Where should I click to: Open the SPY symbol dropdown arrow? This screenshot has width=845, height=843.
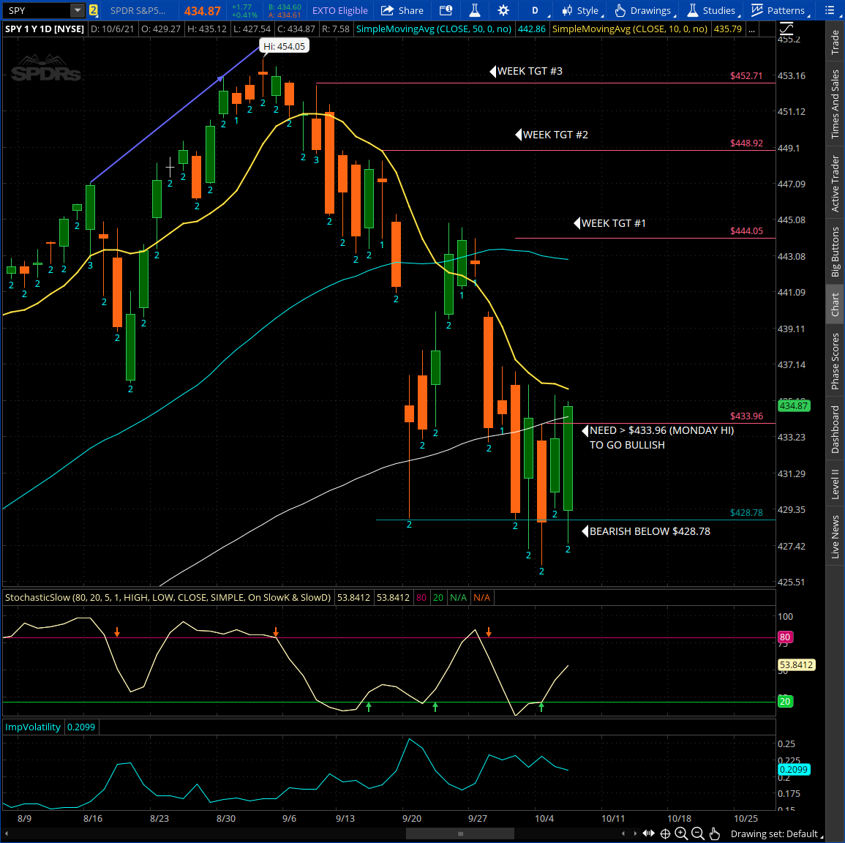(x=78, y=10)
